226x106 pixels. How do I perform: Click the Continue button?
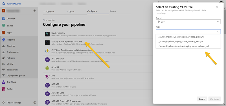pyautogui.click(x=214, y=99)
